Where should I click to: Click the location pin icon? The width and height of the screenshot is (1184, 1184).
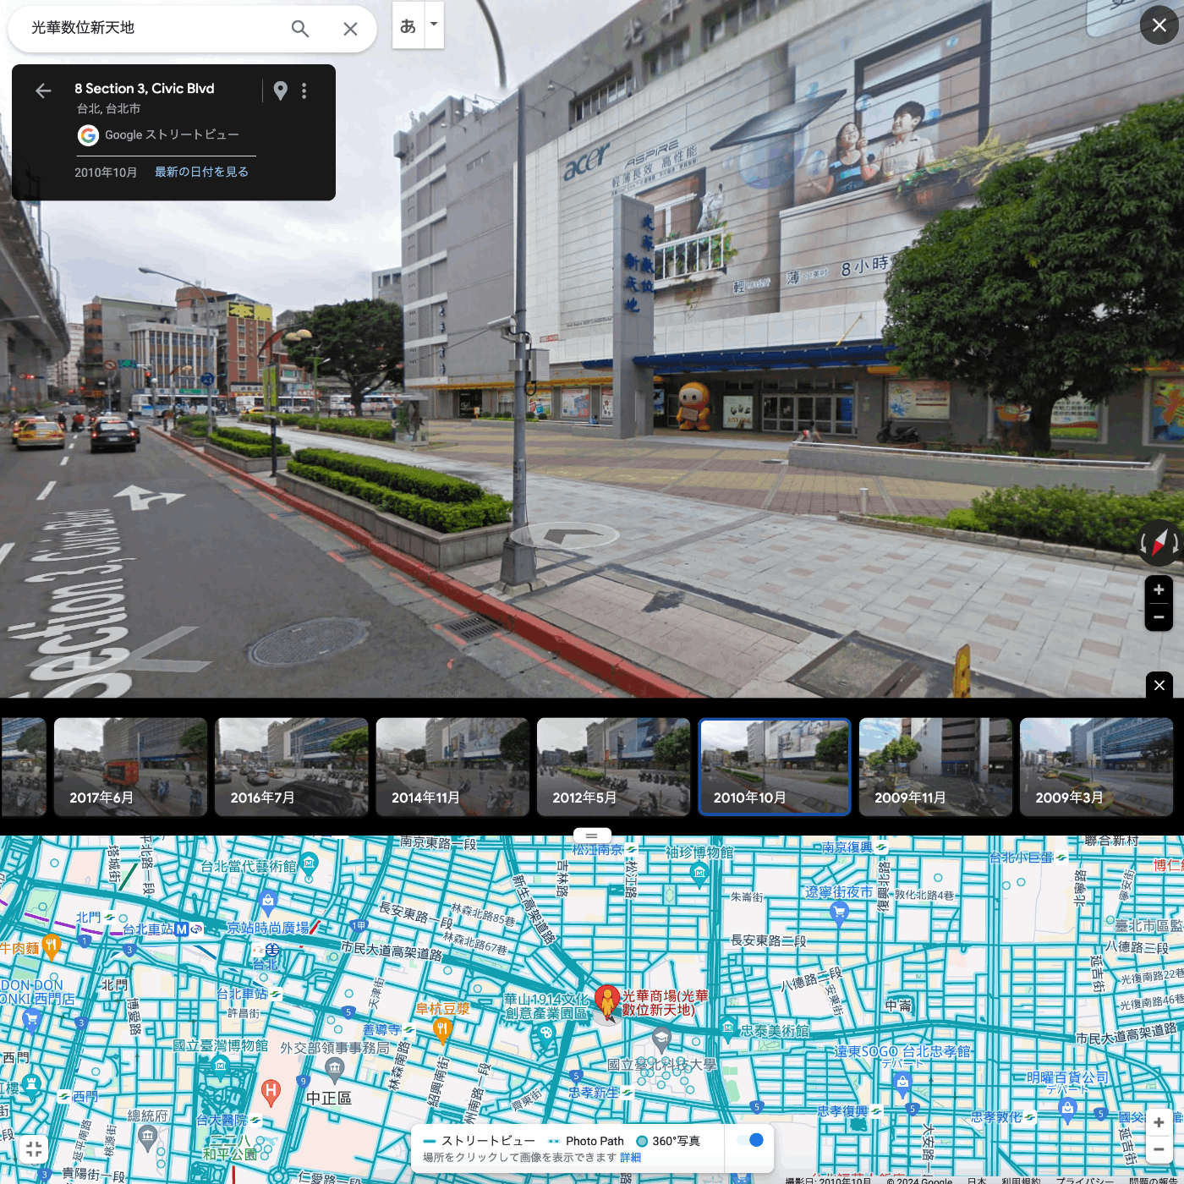pos(281,90)
